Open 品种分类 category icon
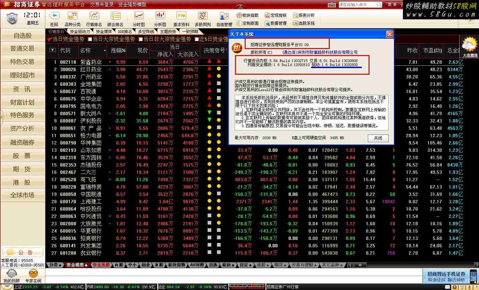The width and height of the screenshot is (479, 290). [x=72, y=16]
